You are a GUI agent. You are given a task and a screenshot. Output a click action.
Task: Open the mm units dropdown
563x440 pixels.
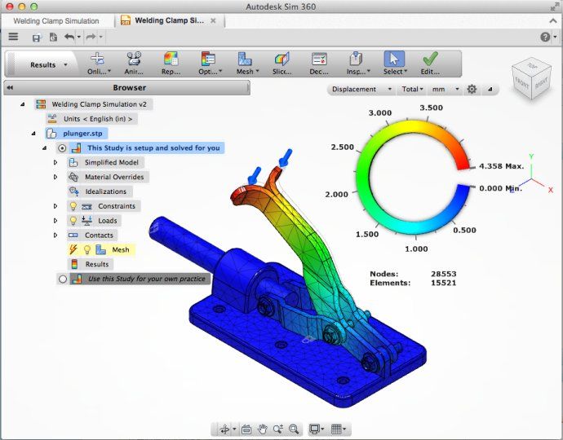446,90
